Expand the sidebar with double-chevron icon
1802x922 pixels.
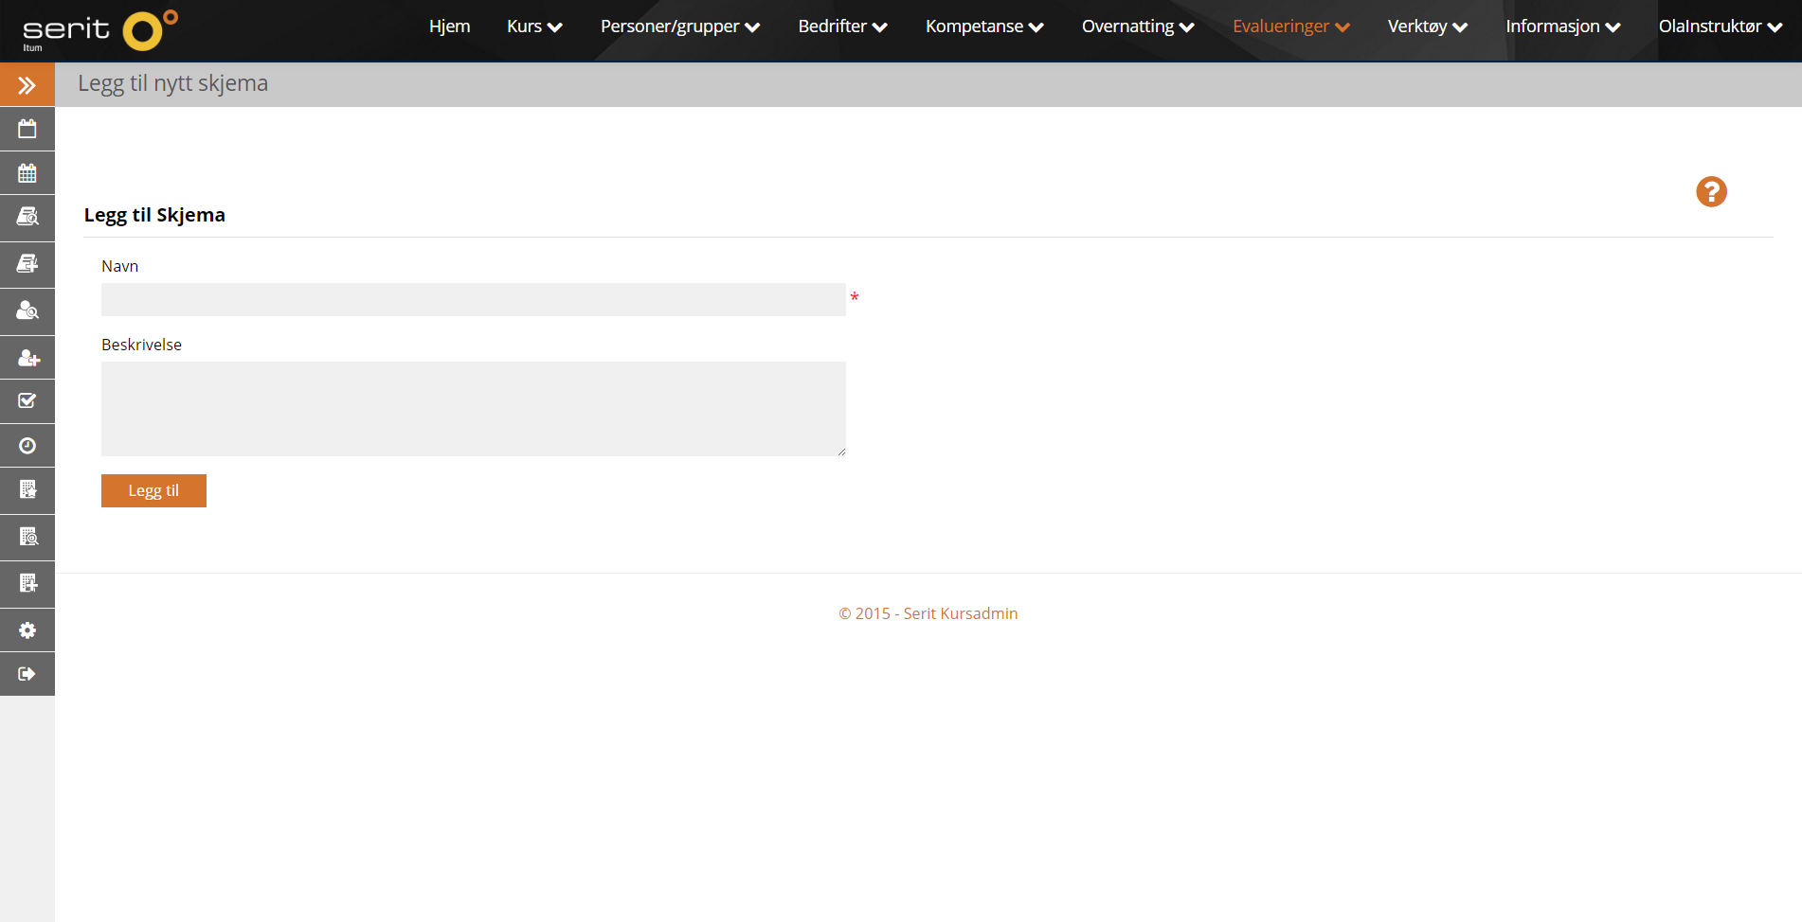click(27, 85)
